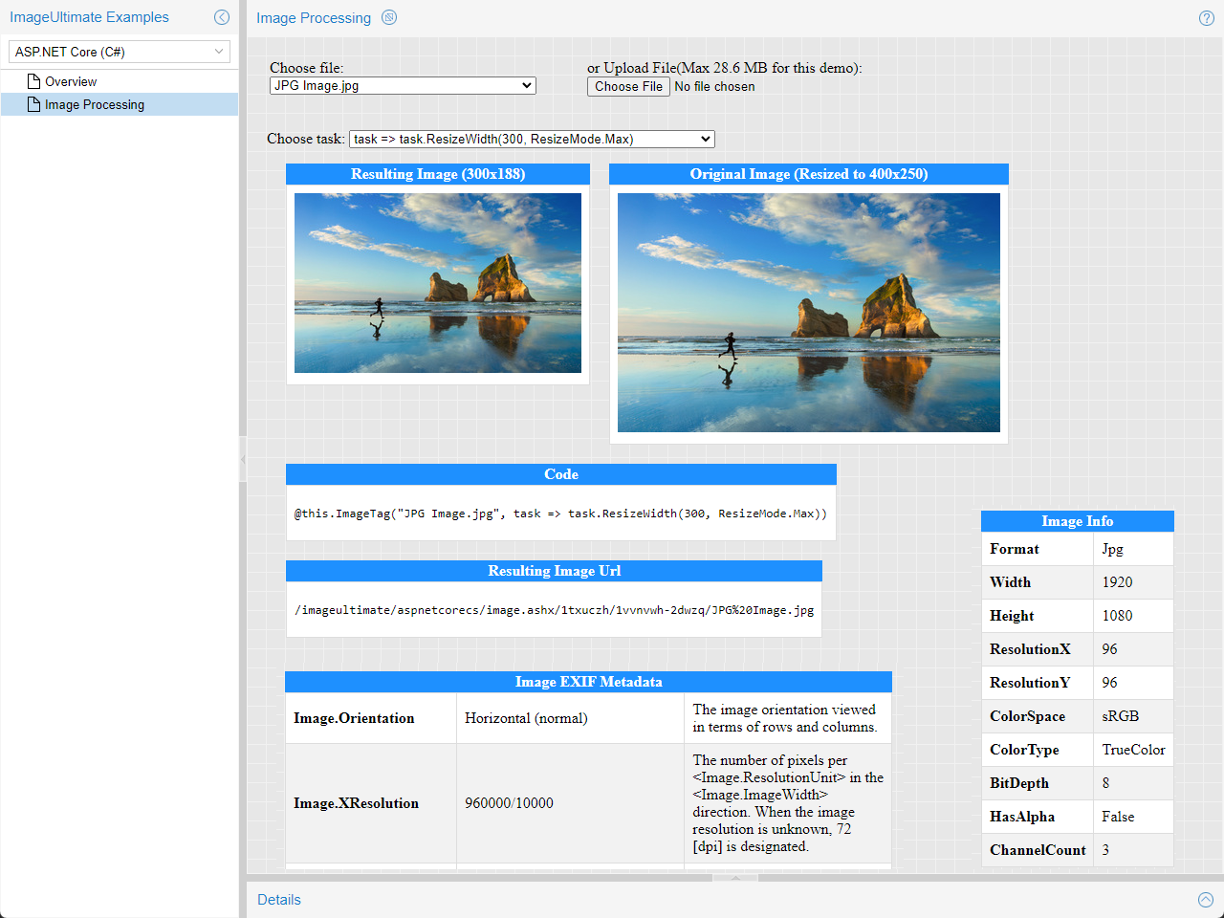Collapse the ImageUltimate Examples sidebar
The width and height of the screenshot is (1224, 918).
222,17
